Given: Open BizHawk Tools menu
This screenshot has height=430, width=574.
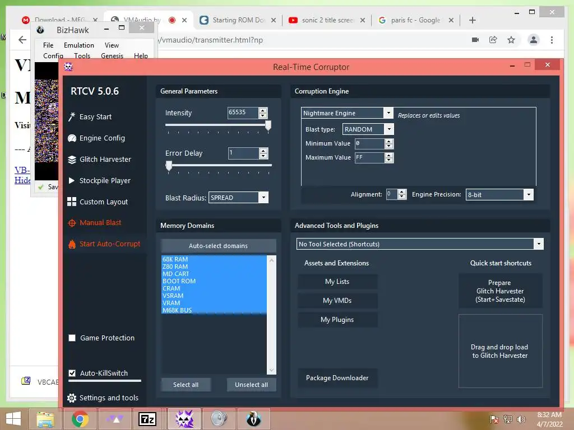Looking at the screenshot, I should (82, 55).
